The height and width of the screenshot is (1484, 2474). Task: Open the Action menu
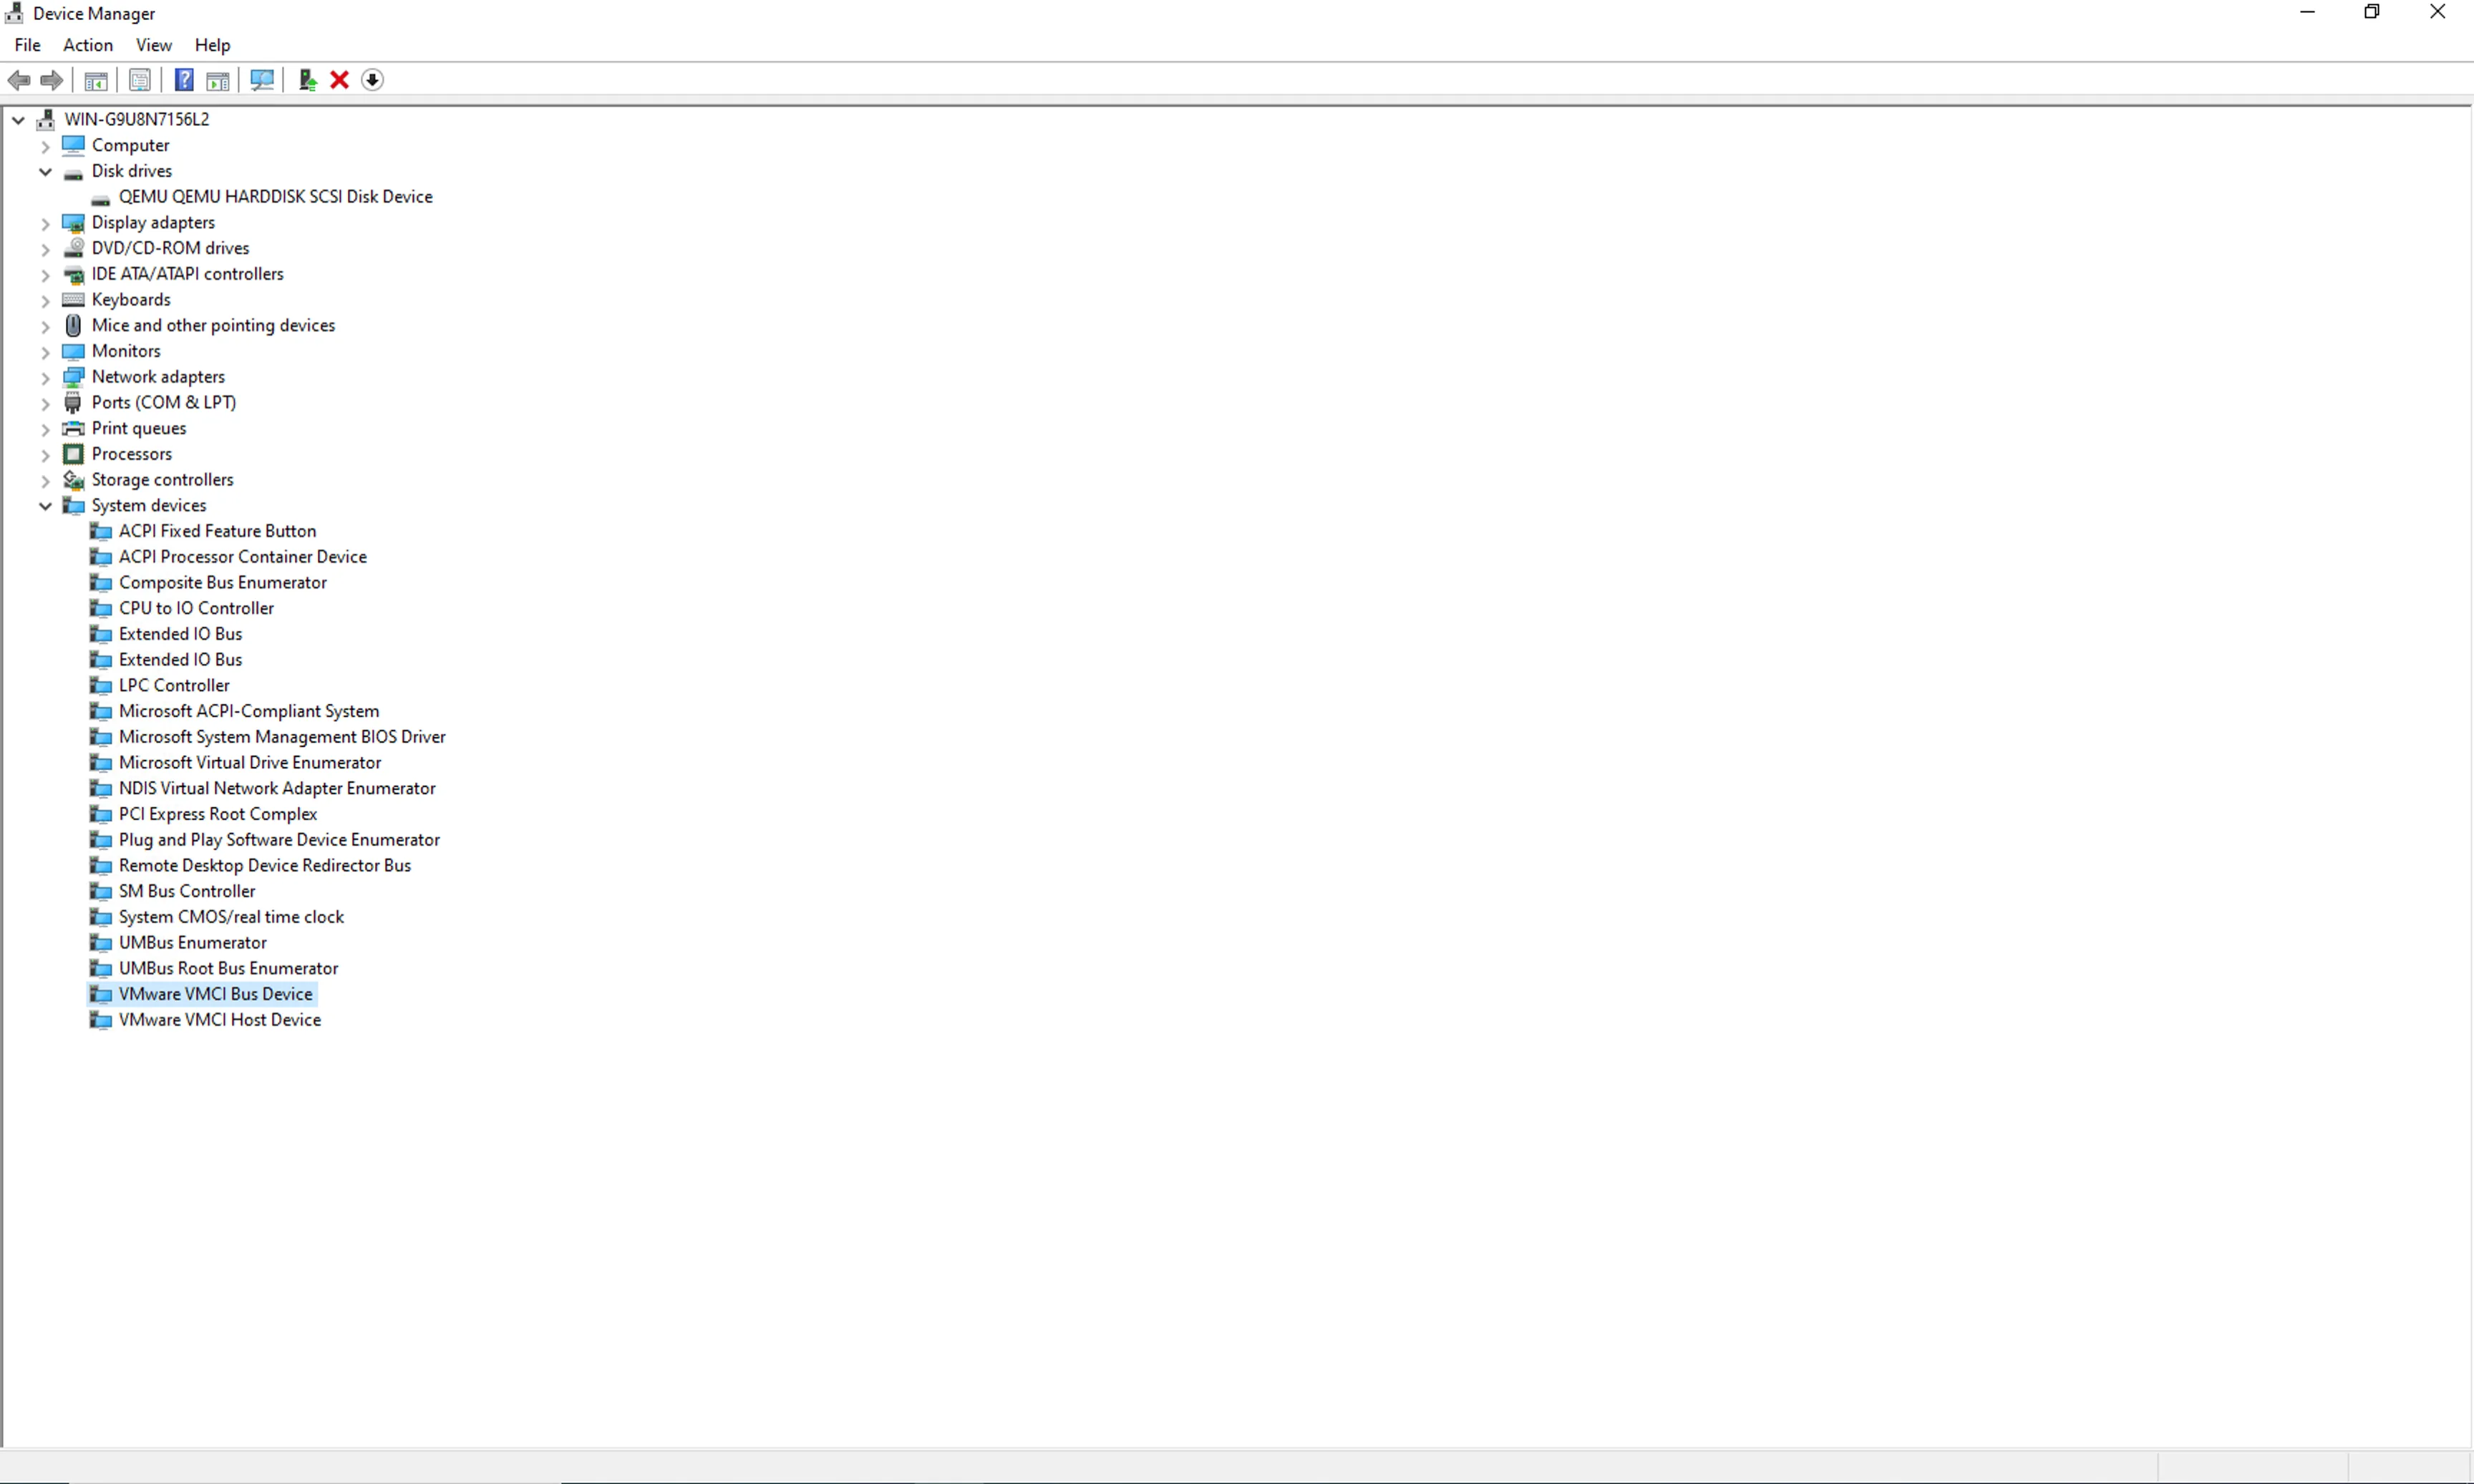click(x=87, y=44)
